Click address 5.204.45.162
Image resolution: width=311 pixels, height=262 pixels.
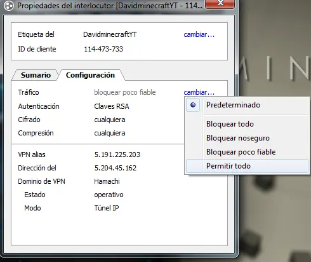[116, 168]
